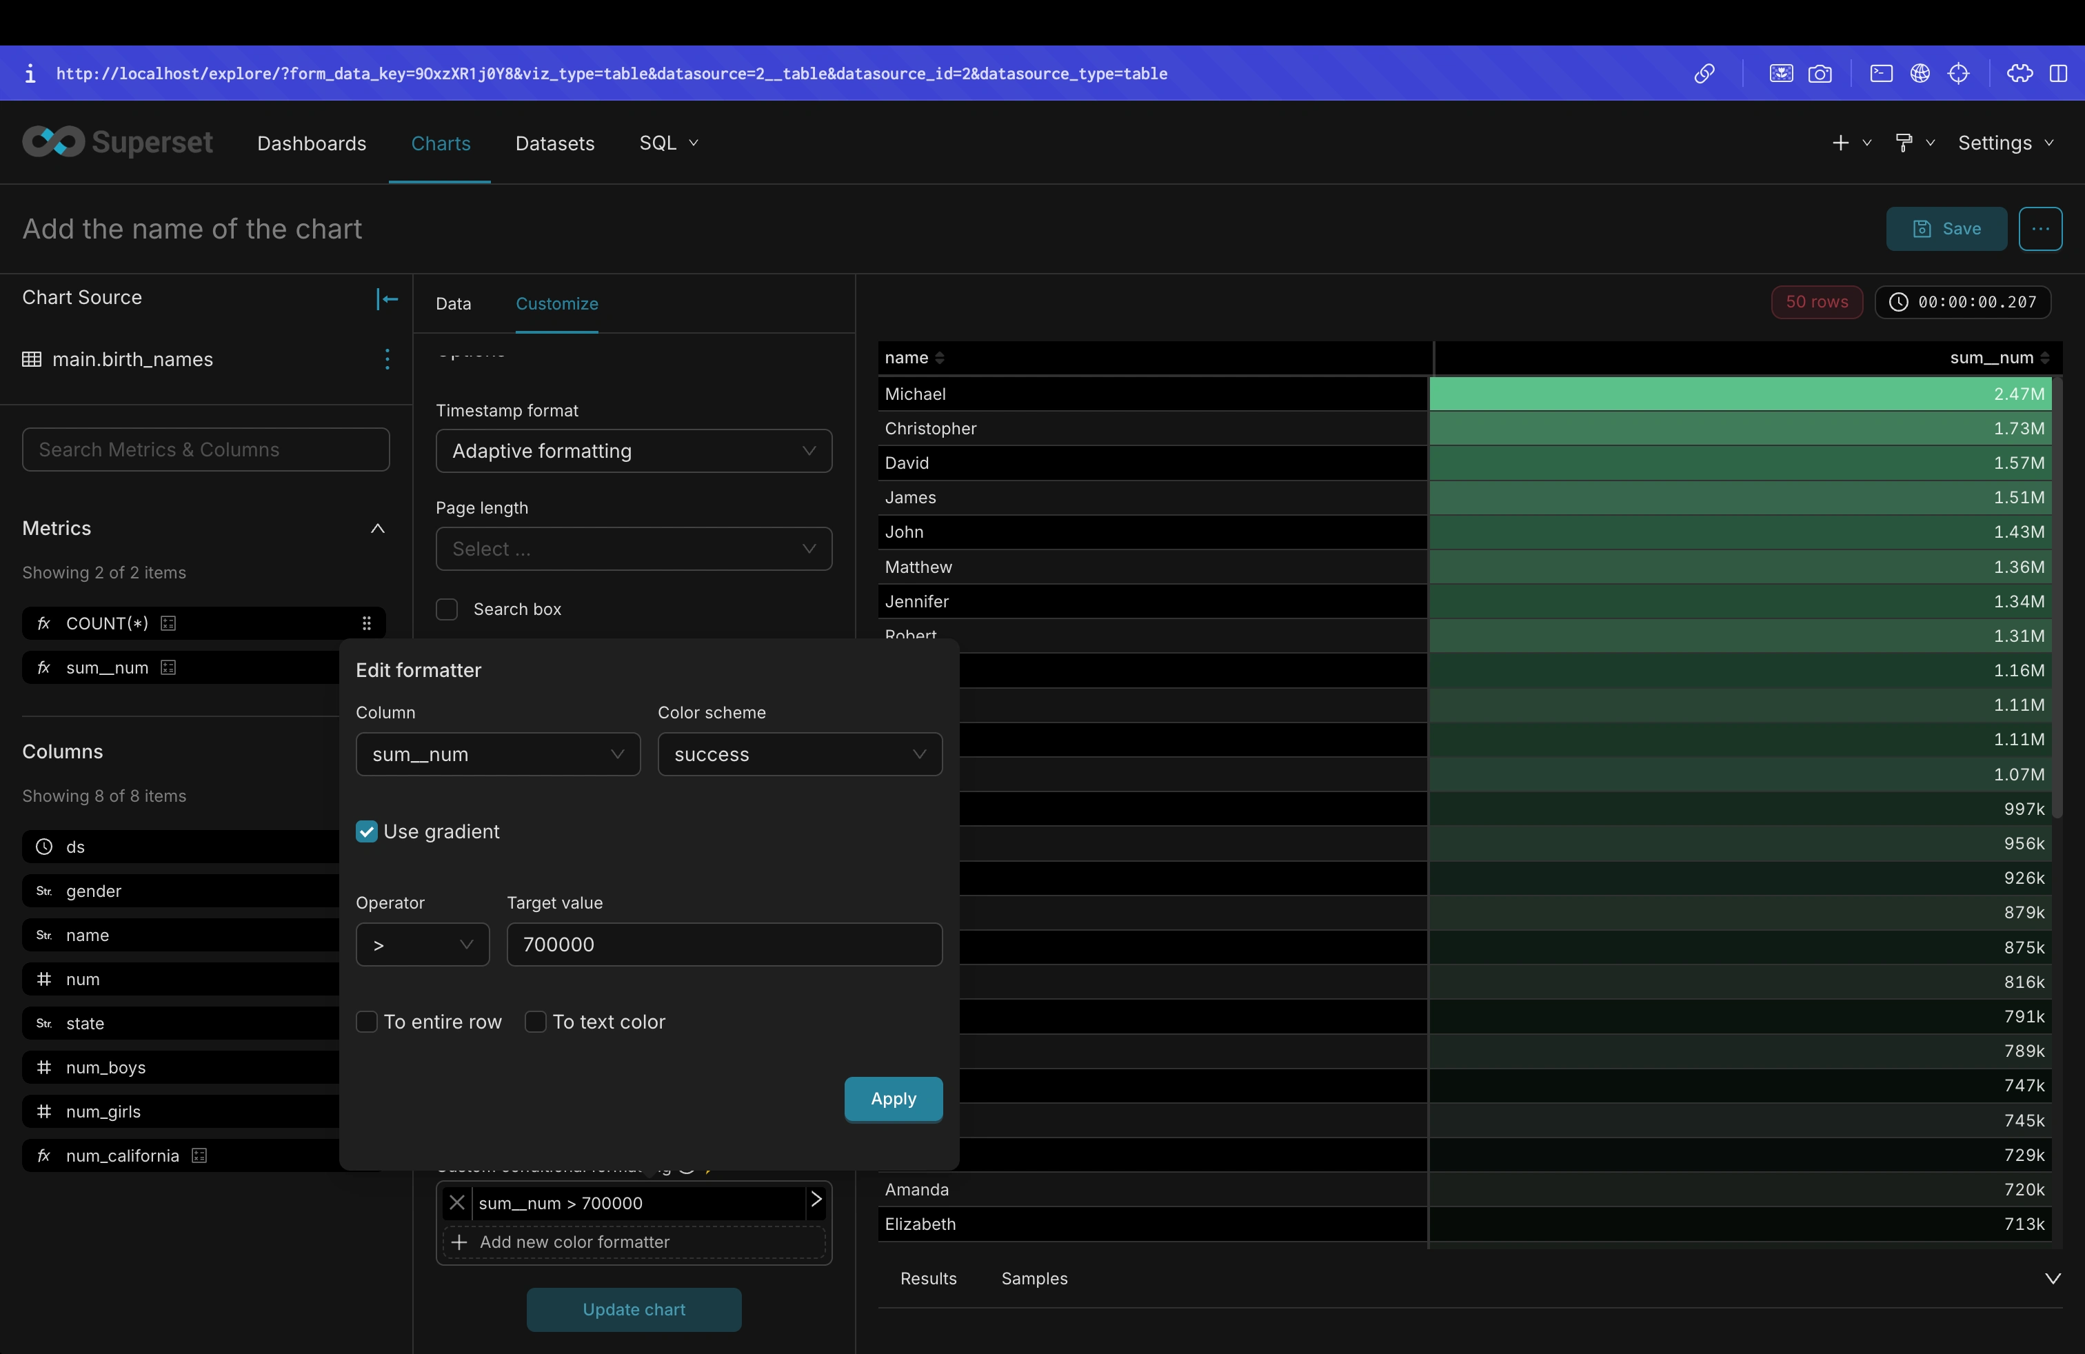Open the Operator dropdown
The image size is (2085, 1354).
pos(422,944)
